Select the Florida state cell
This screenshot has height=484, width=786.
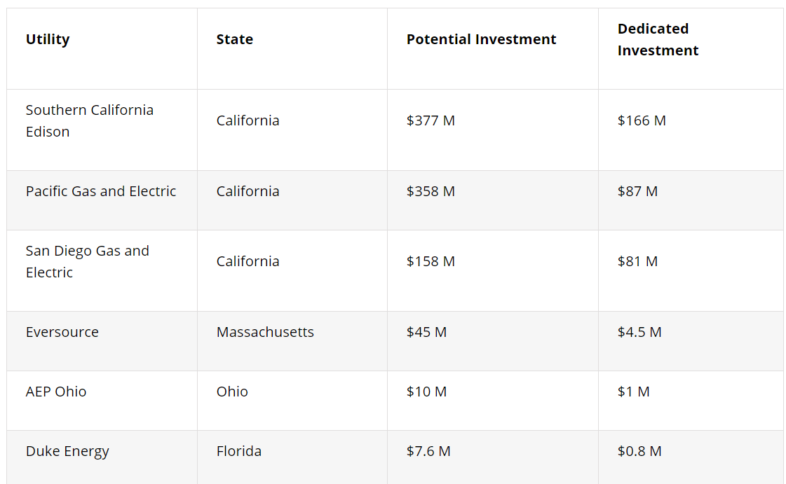[x=238, y=451]
